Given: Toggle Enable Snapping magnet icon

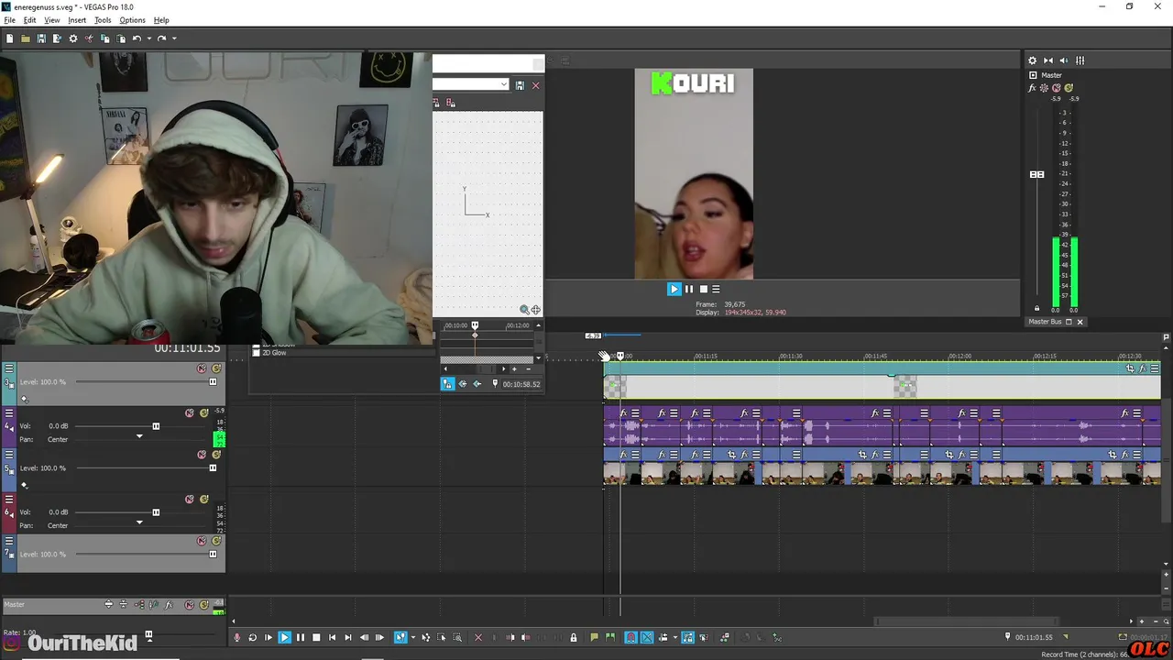Looking at the screenshot, I should pyautogui.click(x=630, y=637).
